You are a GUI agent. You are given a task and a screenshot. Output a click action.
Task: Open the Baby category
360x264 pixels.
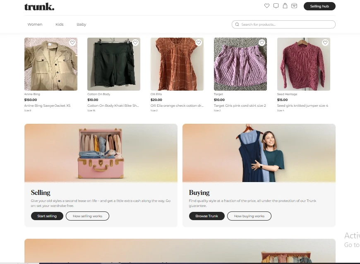coord(81,24)
